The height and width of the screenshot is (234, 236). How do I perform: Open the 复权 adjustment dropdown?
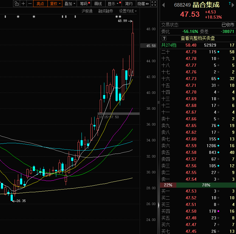[x=55, y=4]
